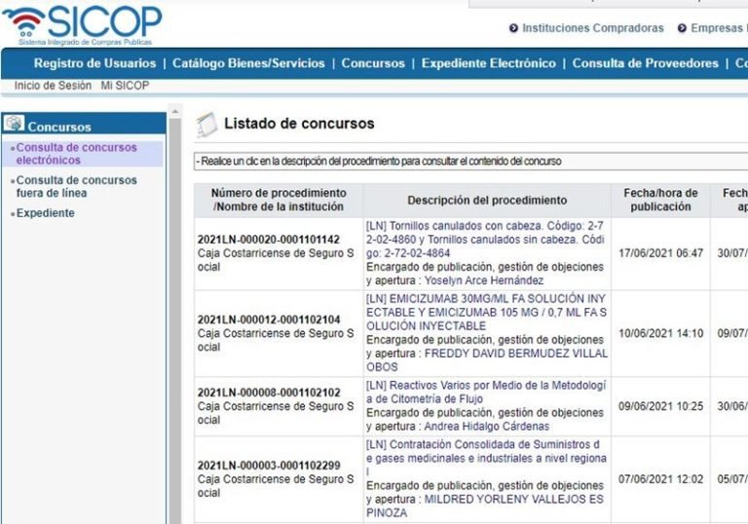Screen dimensions: 748x524
Task: Click procedure number 2021LN-000012-0001102104
Action: (x=269, y=319)
